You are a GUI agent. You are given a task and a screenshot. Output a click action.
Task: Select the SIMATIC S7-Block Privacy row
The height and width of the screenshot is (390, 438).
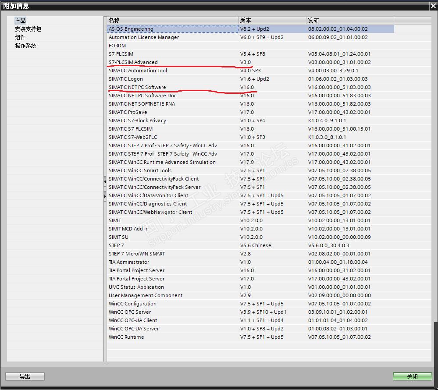pos(250,121)
